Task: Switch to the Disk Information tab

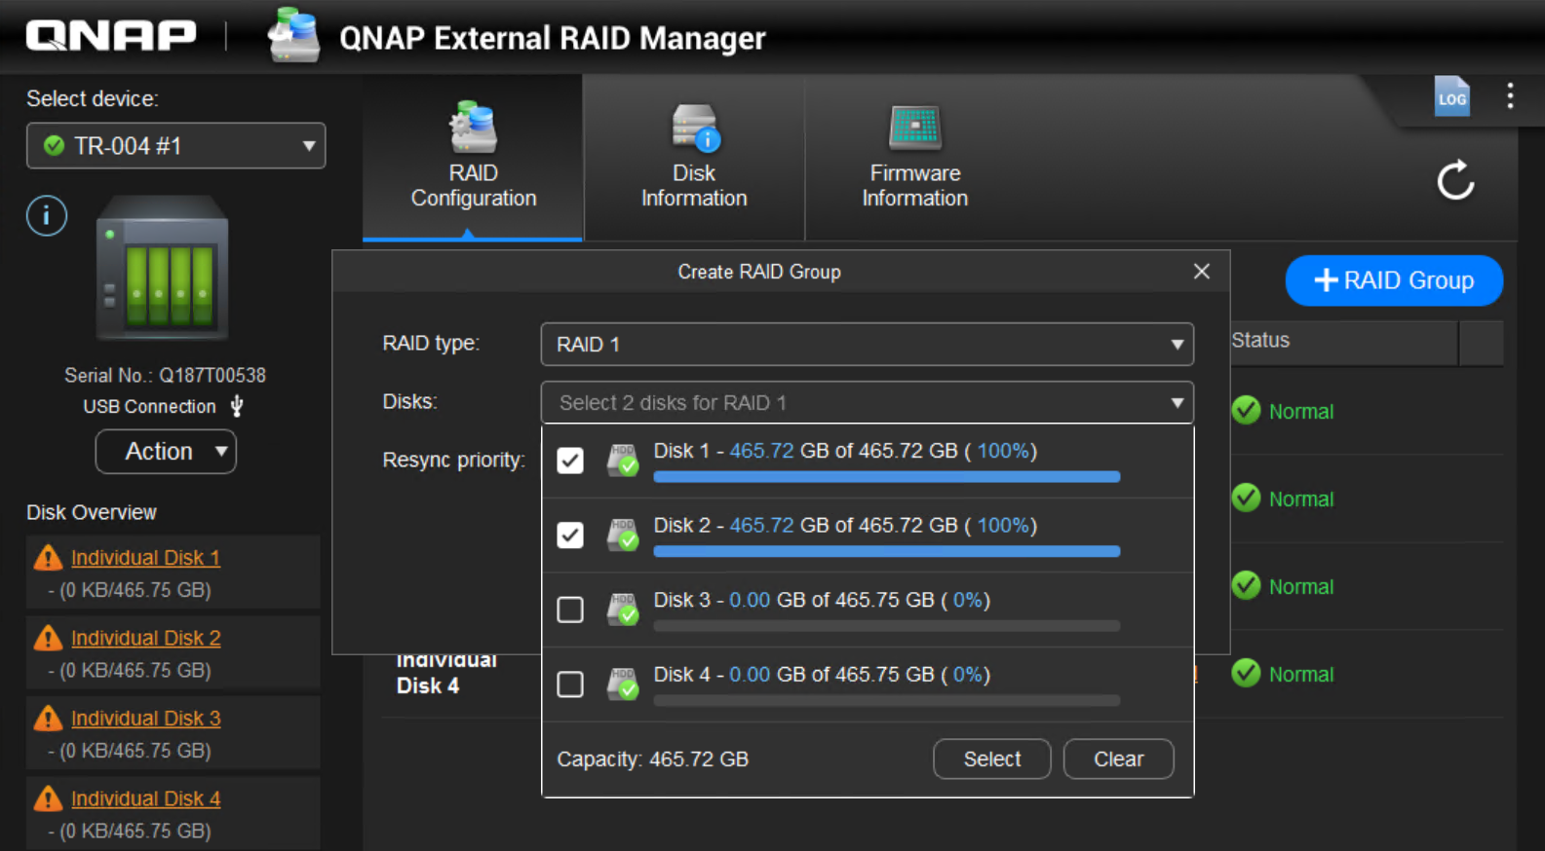Action: point(694,158)
